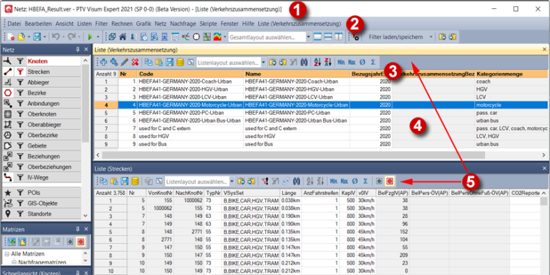Open dropdown arrow next to play icon
This screenshot has height=275, width=550.
pyautogui.click(x=98, y=37)
